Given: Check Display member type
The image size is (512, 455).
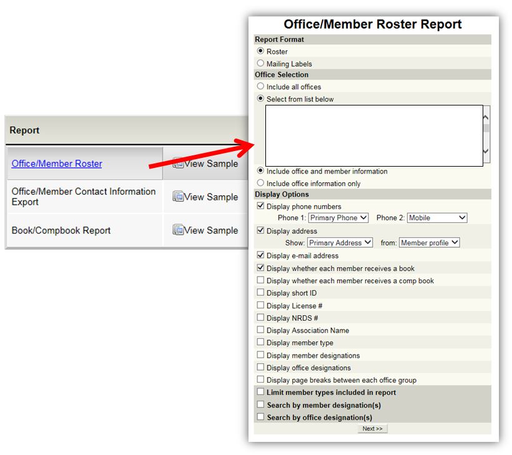Looking at the screenshot, I should pos(260,342).
